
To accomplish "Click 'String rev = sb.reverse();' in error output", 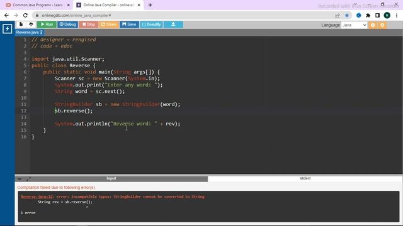I will point(65,202).
